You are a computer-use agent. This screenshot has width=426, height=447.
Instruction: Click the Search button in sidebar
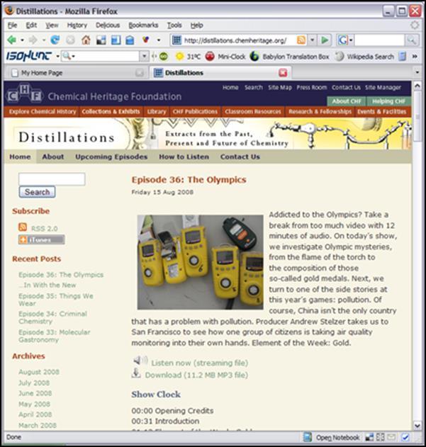[x=37, y=192]
